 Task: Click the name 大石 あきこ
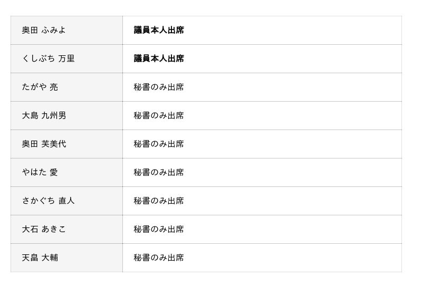click(x=44, y=230)
